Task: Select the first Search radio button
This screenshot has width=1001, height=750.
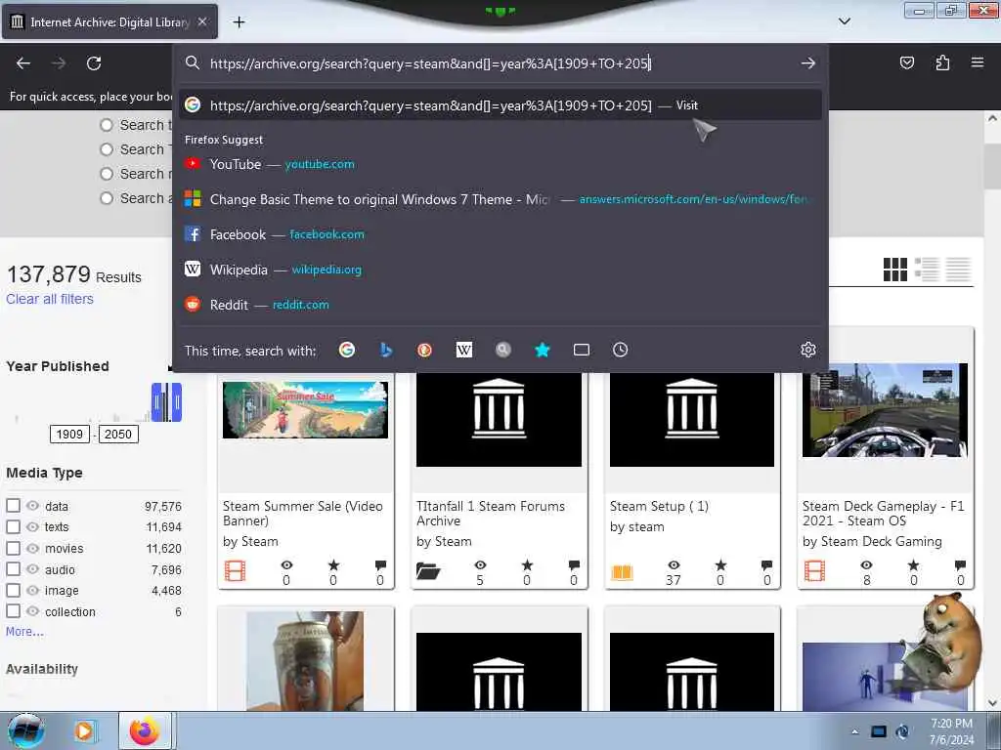Action: pos(107,125)
